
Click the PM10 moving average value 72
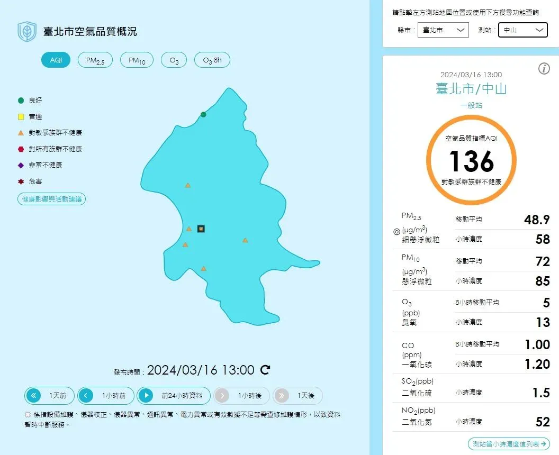tap(543, 261)
